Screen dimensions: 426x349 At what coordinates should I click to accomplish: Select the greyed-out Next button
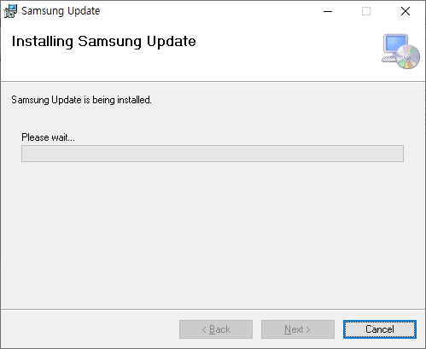coord(298,329)
